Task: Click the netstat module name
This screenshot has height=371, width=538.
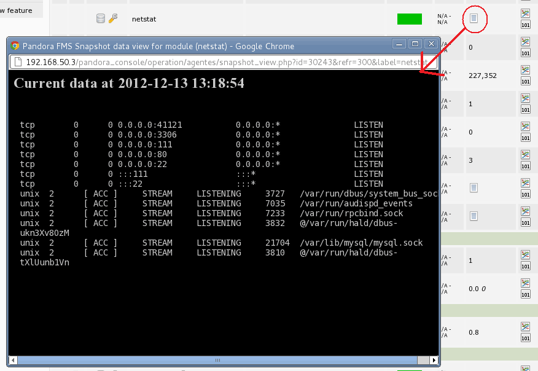Action: [144, 19]
